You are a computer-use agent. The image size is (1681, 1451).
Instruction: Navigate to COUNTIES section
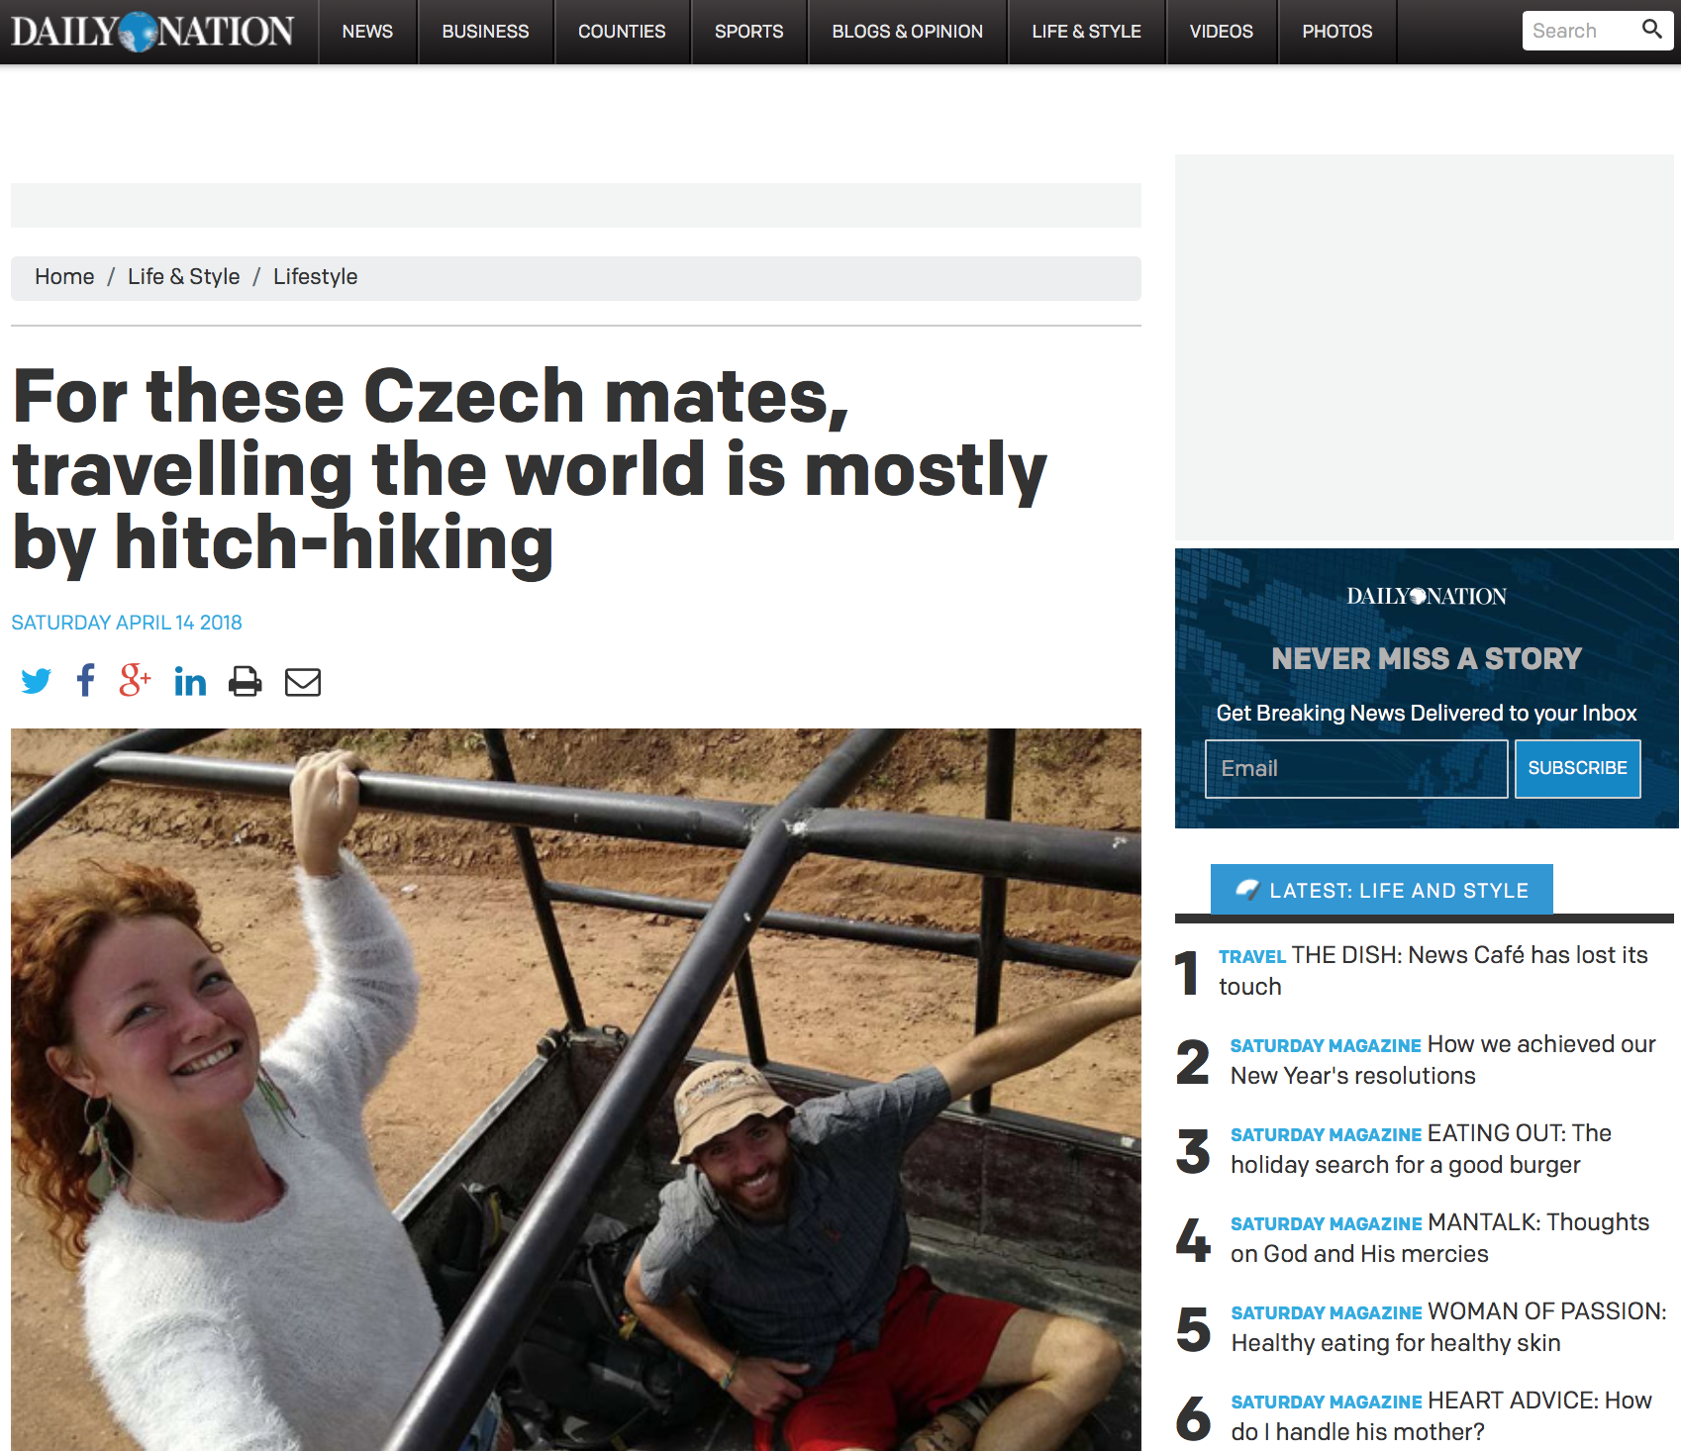622,32
